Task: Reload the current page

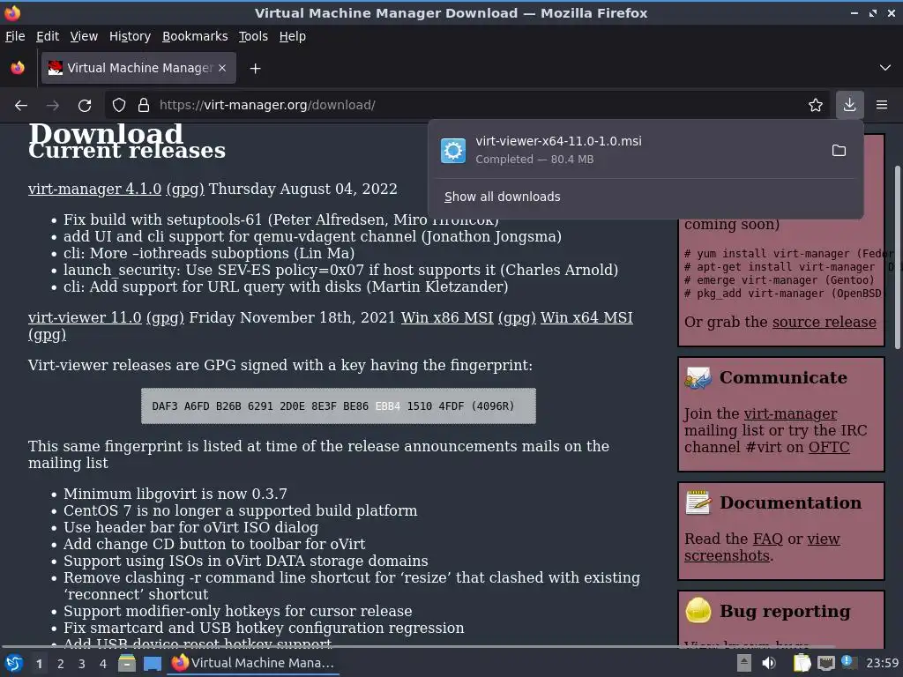Action: [85, 106]
